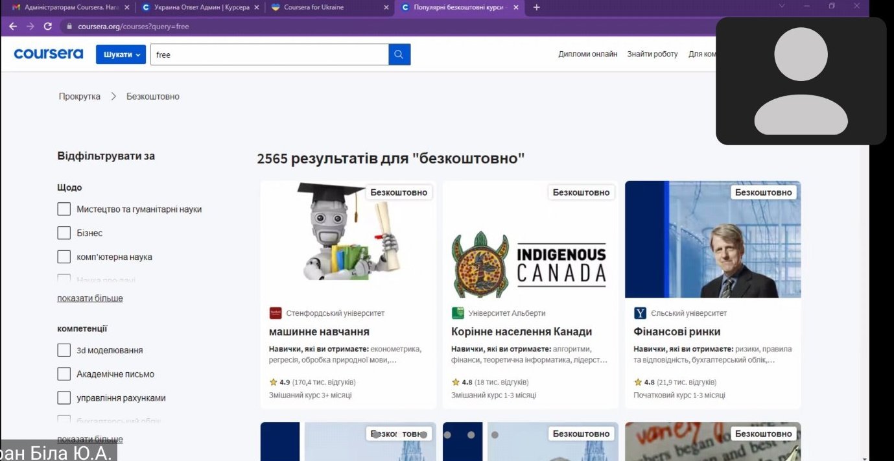Click the Безкоштовно breadcrumb
Screen dimensions: 894x461
click(x=153, y=97)
